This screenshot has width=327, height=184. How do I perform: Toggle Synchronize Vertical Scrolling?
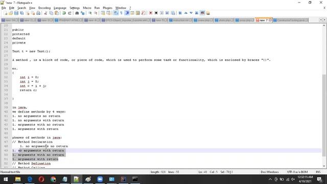tap(103, 13)
